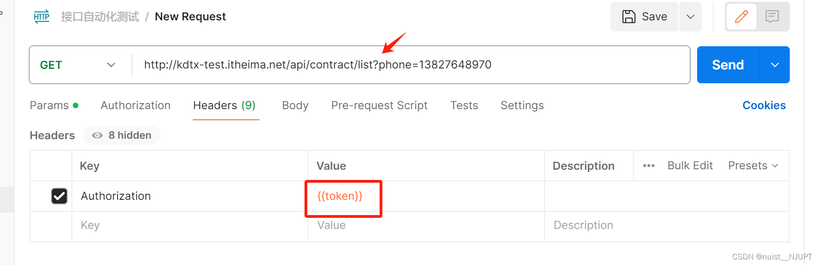Uncheck the Authorization header checkbox
Viewport: 819px width, 265px height.
(59, 196)
